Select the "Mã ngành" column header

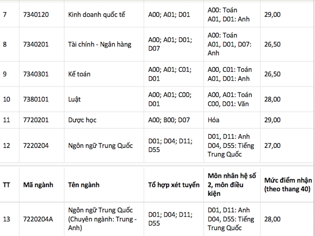(x=38, y=185)
